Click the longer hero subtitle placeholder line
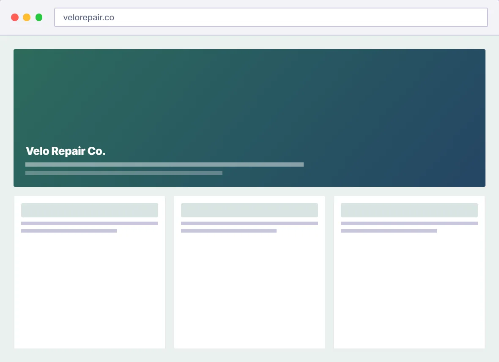The height and width of the screenshot is (362, 499). point(164,165)
